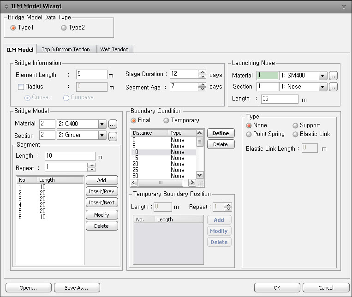Enable the Radius checkbox
Image resolution: width=352 pixels, height=297 pixels.
point(21,86)
